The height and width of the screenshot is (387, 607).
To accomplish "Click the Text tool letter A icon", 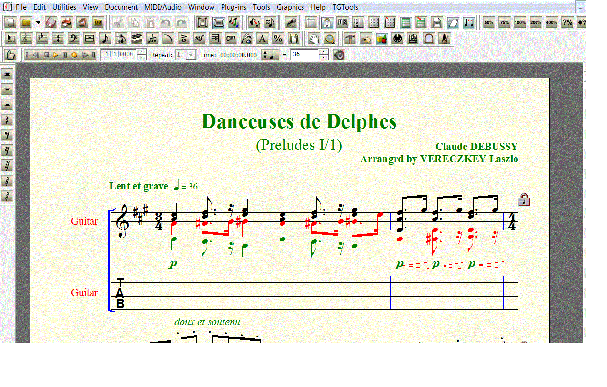I will [x=262, y=39].
